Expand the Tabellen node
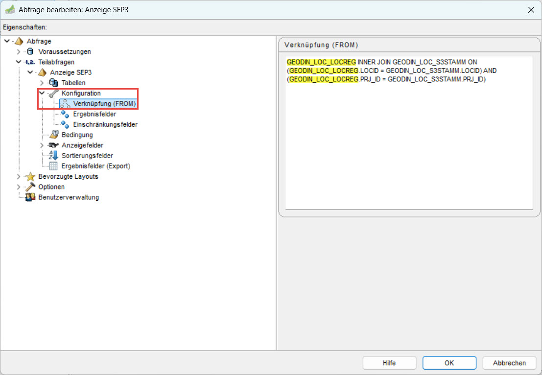Screen dimensions: 542x375 (42, 83)
